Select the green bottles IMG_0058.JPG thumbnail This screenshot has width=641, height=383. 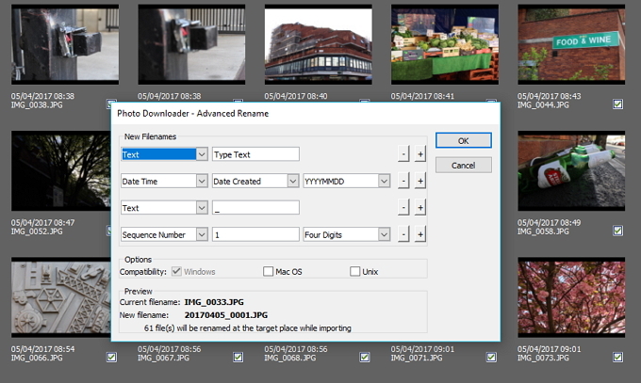click(x=571, y=170)
